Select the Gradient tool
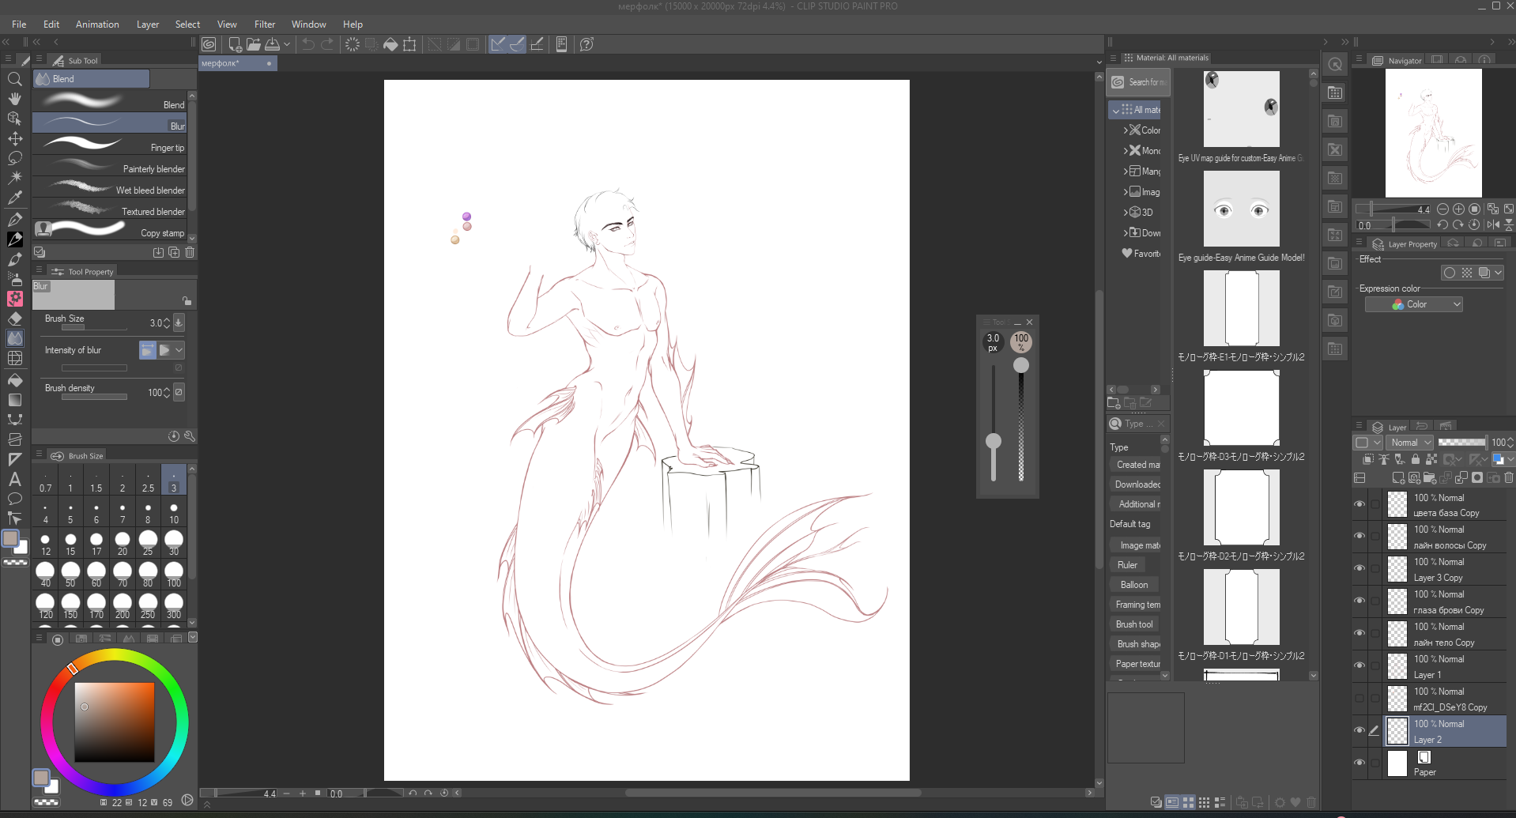Image resolution: width=1516 pixels, height=818 pixels. (14, 400)
